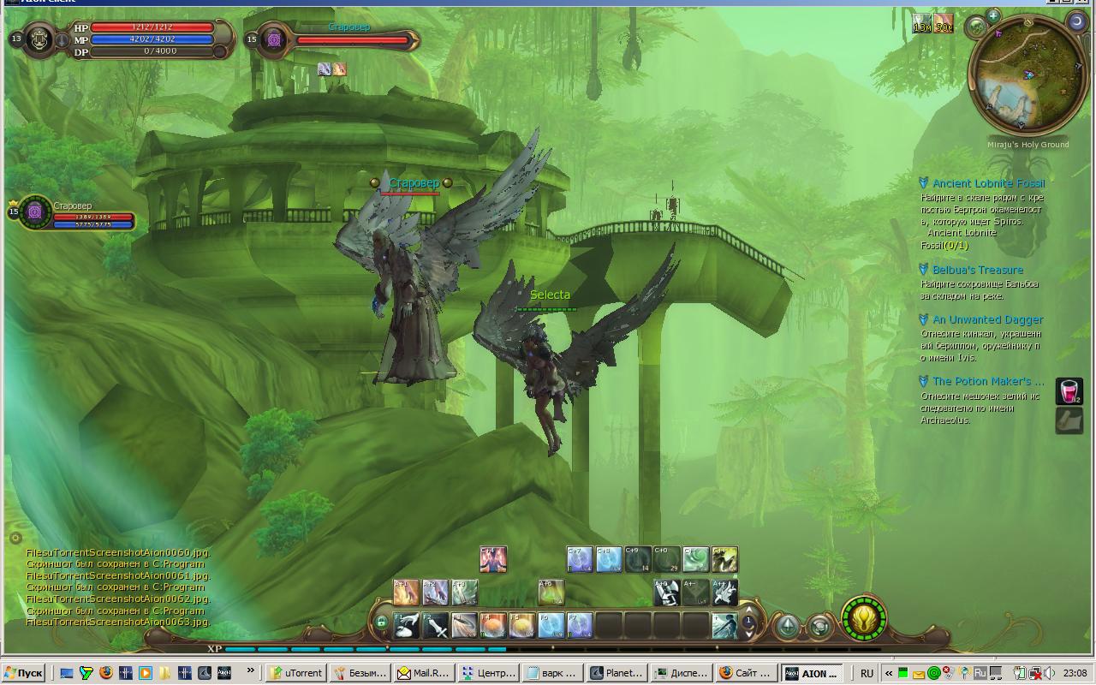Open The Potion Maker's quest entry
Image resolution: width=1096 pixels, height=685 pixels.
click(x=987, y=381)
